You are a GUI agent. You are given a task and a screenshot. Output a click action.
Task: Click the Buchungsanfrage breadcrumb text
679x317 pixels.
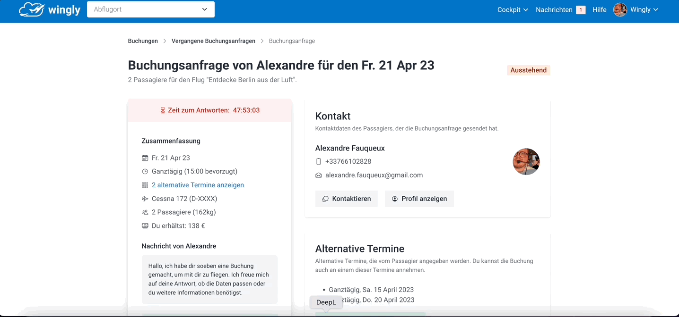click(292, 41)
